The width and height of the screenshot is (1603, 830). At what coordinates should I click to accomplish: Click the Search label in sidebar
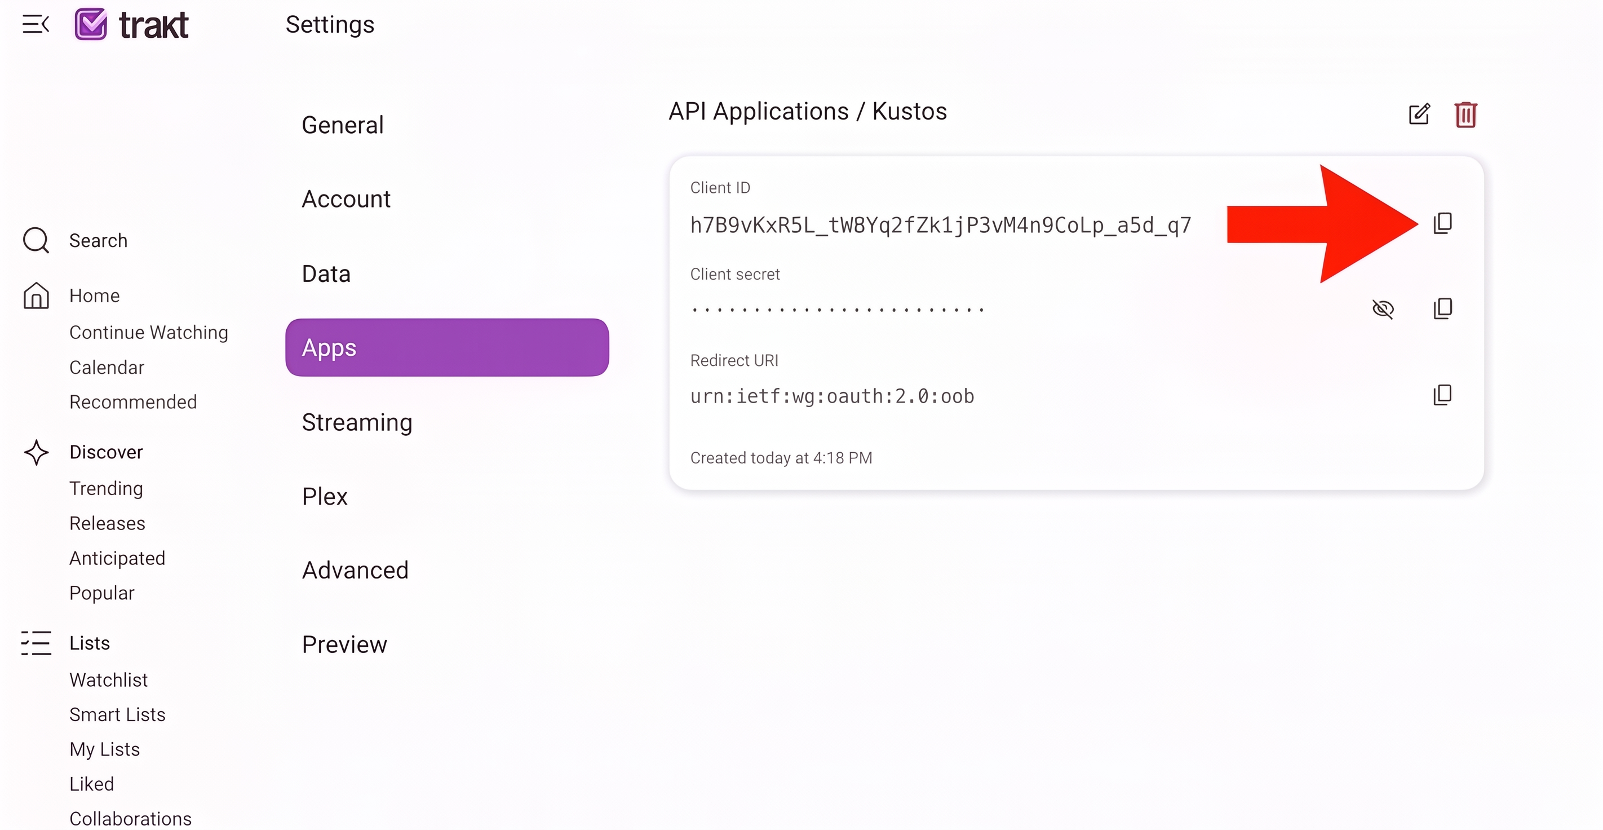coord(98,241)
